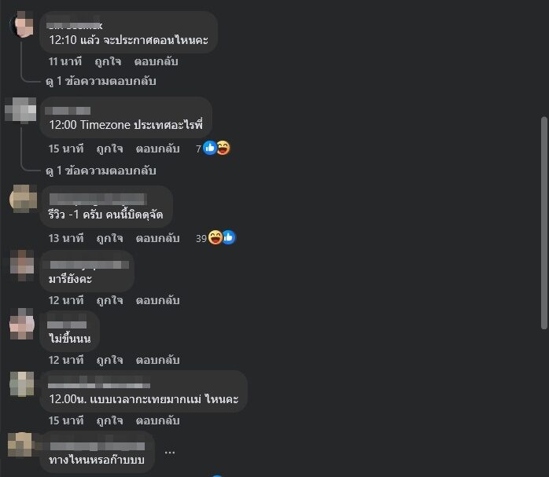Open 11 นาที timestamp link
Image resolution: width=549 pixels, height=477 pixels.
[65, 61]
